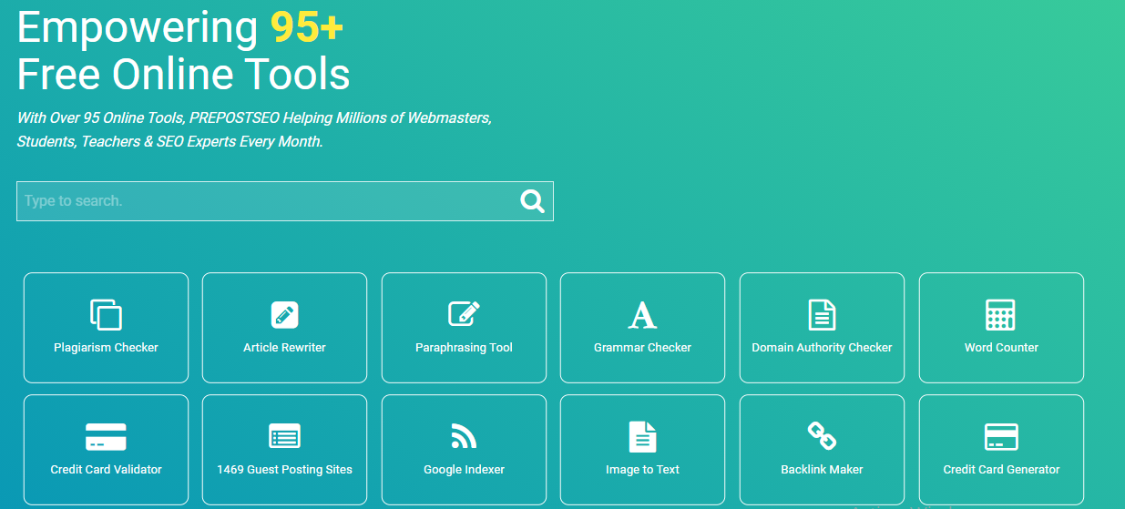Click the Google Indexer RSS feed icon

[x=464, y=436]
